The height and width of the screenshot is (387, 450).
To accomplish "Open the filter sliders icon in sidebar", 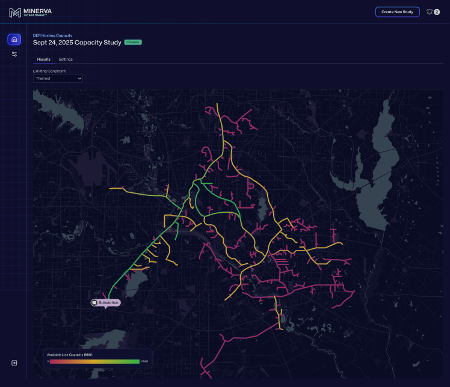I will pos(14,54).
